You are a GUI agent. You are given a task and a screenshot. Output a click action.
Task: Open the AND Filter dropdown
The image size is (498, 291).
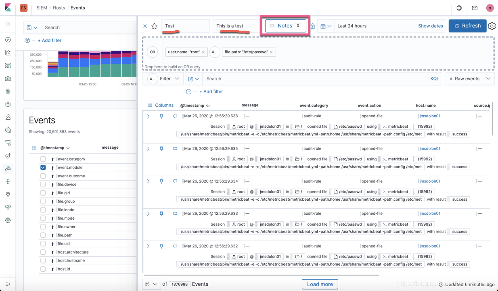pos(163,79)
